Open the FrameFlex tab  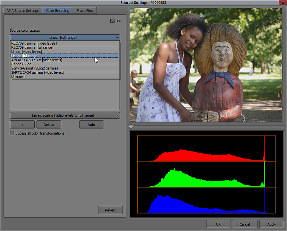[x=85, y=11]
